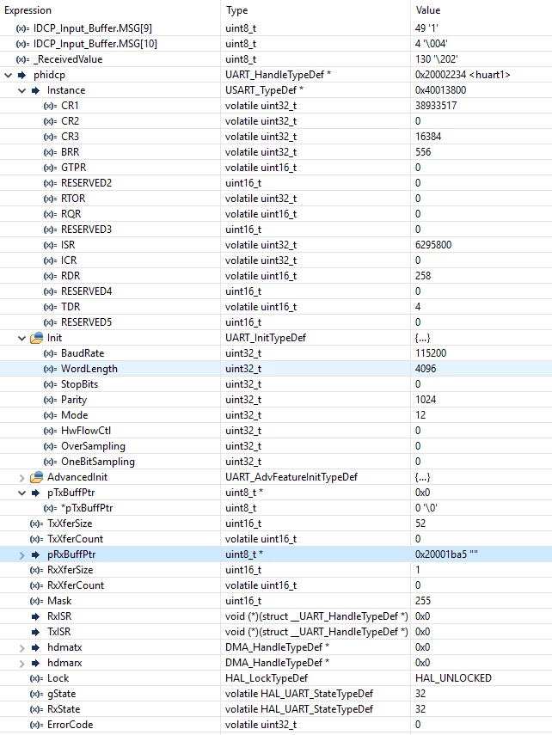Collapse the phidcp tree node
The height and width of the screenshot is (735, 552).
click(8, 75)
